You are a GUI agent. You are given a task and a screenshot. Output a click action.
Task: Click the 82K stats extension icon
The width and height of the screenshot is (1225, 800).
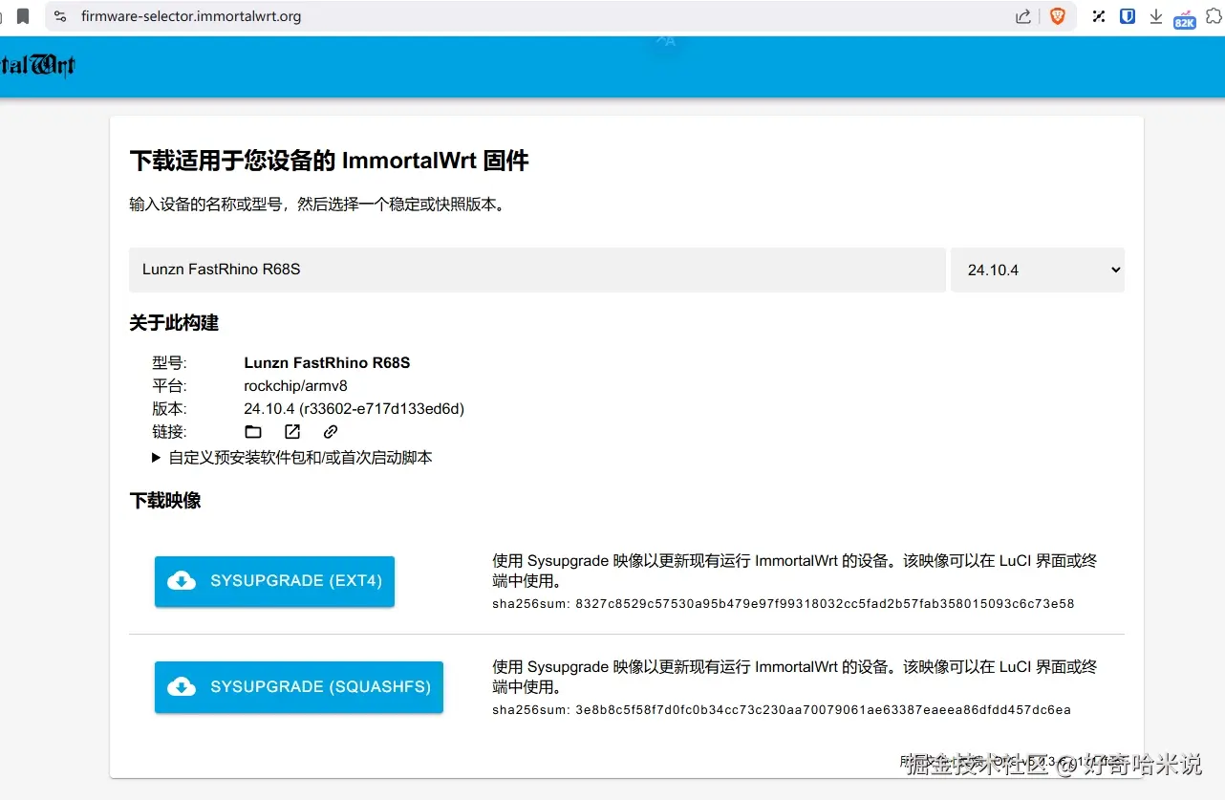click(x=1185, y=18)
